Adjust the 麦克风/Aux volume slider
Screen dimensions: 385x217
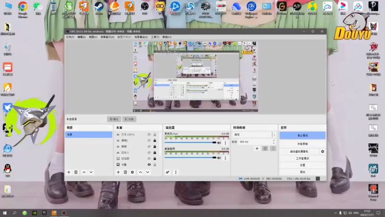tap(190, 143)
